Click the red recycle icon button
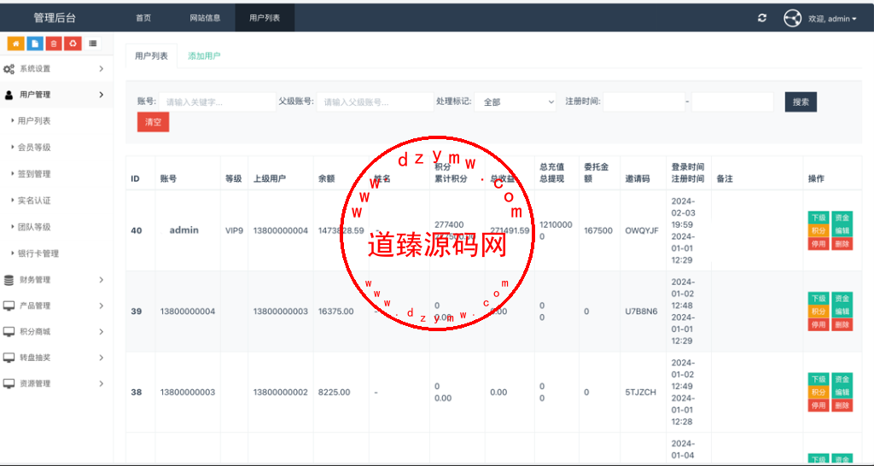 click(x=73, y=43)
